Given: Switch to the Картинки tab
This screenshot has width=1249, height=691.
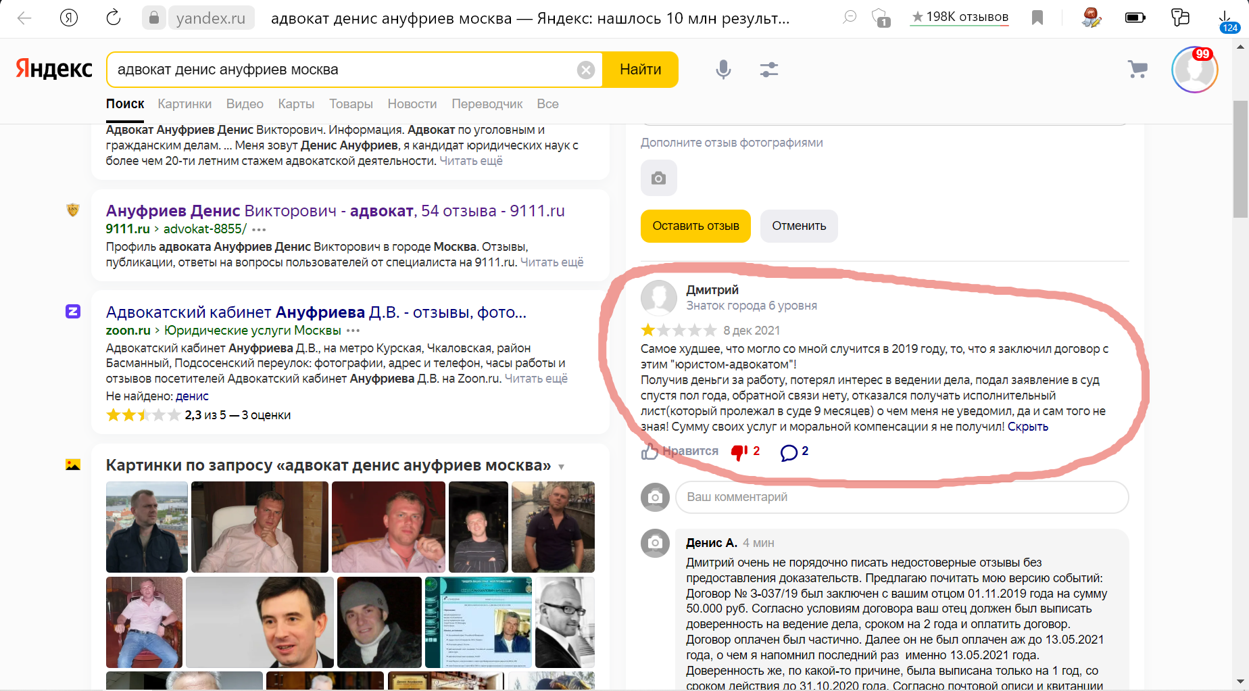Looking at the screenshot, I should point(185,104).
